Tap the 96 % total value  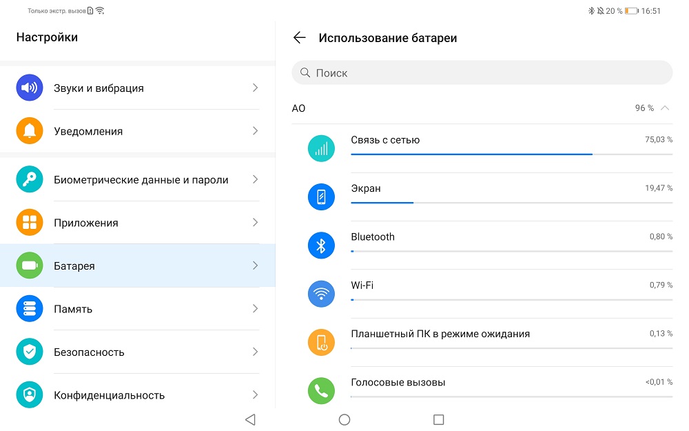tap(644, 108)
